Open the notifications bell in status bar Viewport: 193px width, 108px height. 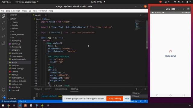pyautogui.click(x=145, y=101)
